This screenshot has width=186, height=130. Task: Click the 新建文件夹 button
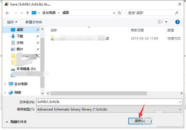[34, 22]
